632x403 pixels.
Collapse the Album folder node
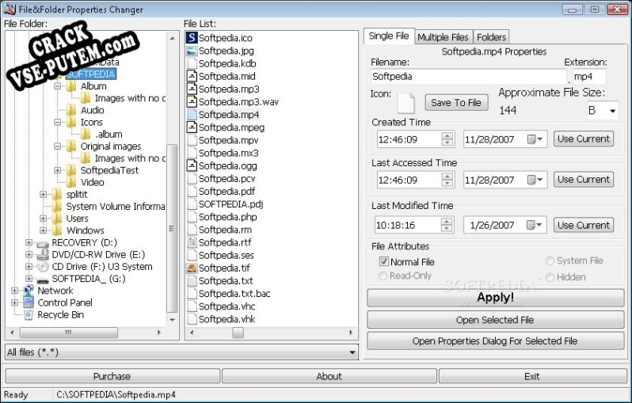pos(57,86)
